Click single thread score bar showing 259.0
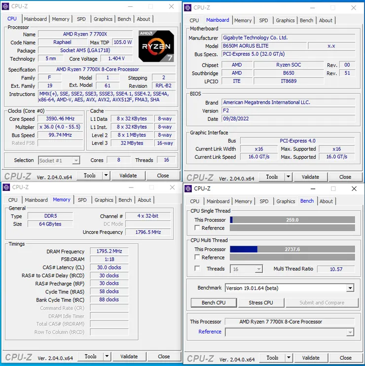Image resolution: width=365 pixels, height=366 pixels. 292,220
